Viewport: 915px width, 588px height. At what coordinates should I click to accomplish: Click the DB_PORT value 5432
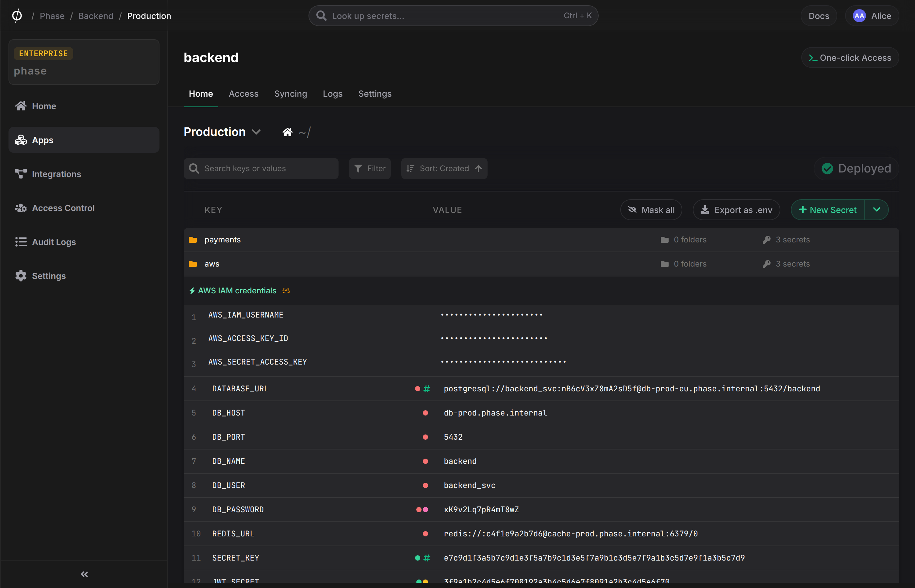coord(453,437)
